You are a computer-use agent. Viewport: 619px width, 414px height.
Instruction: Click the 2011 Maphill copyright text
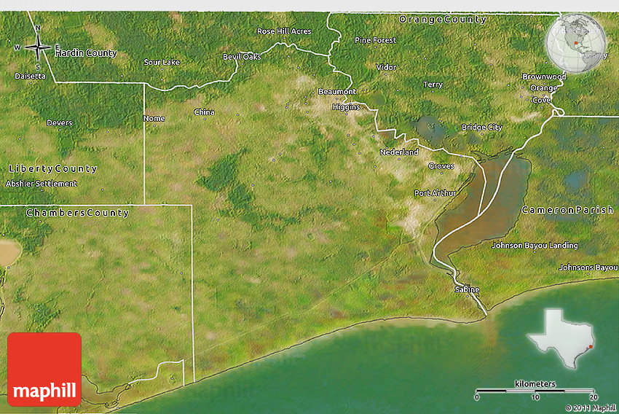click(590, 407)
